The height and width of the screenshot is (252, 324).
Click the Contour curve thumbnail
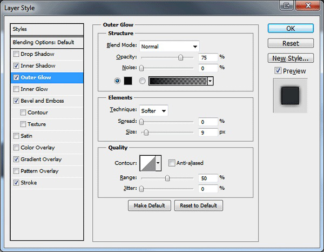coord(147,163)
